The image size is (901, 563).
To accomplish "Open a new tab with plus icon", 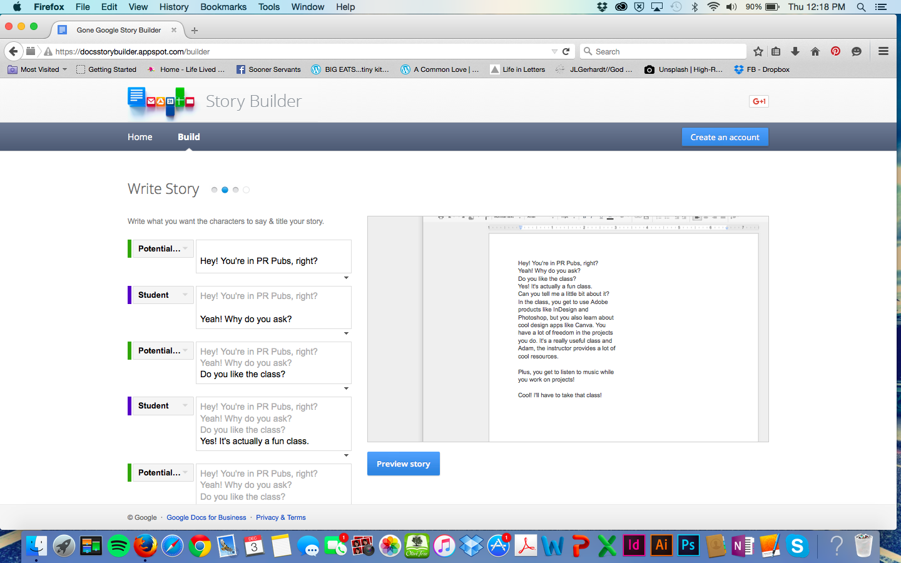I will pos(195,30).
